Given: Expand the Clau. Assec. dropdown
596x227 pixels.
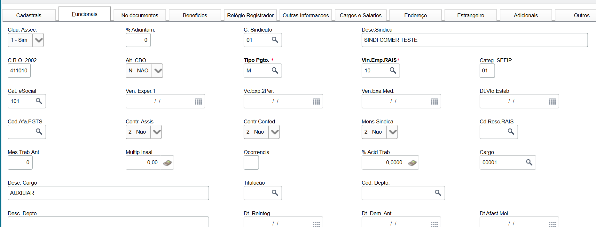Looking at the screenshot, I should (x=38, y=40).
